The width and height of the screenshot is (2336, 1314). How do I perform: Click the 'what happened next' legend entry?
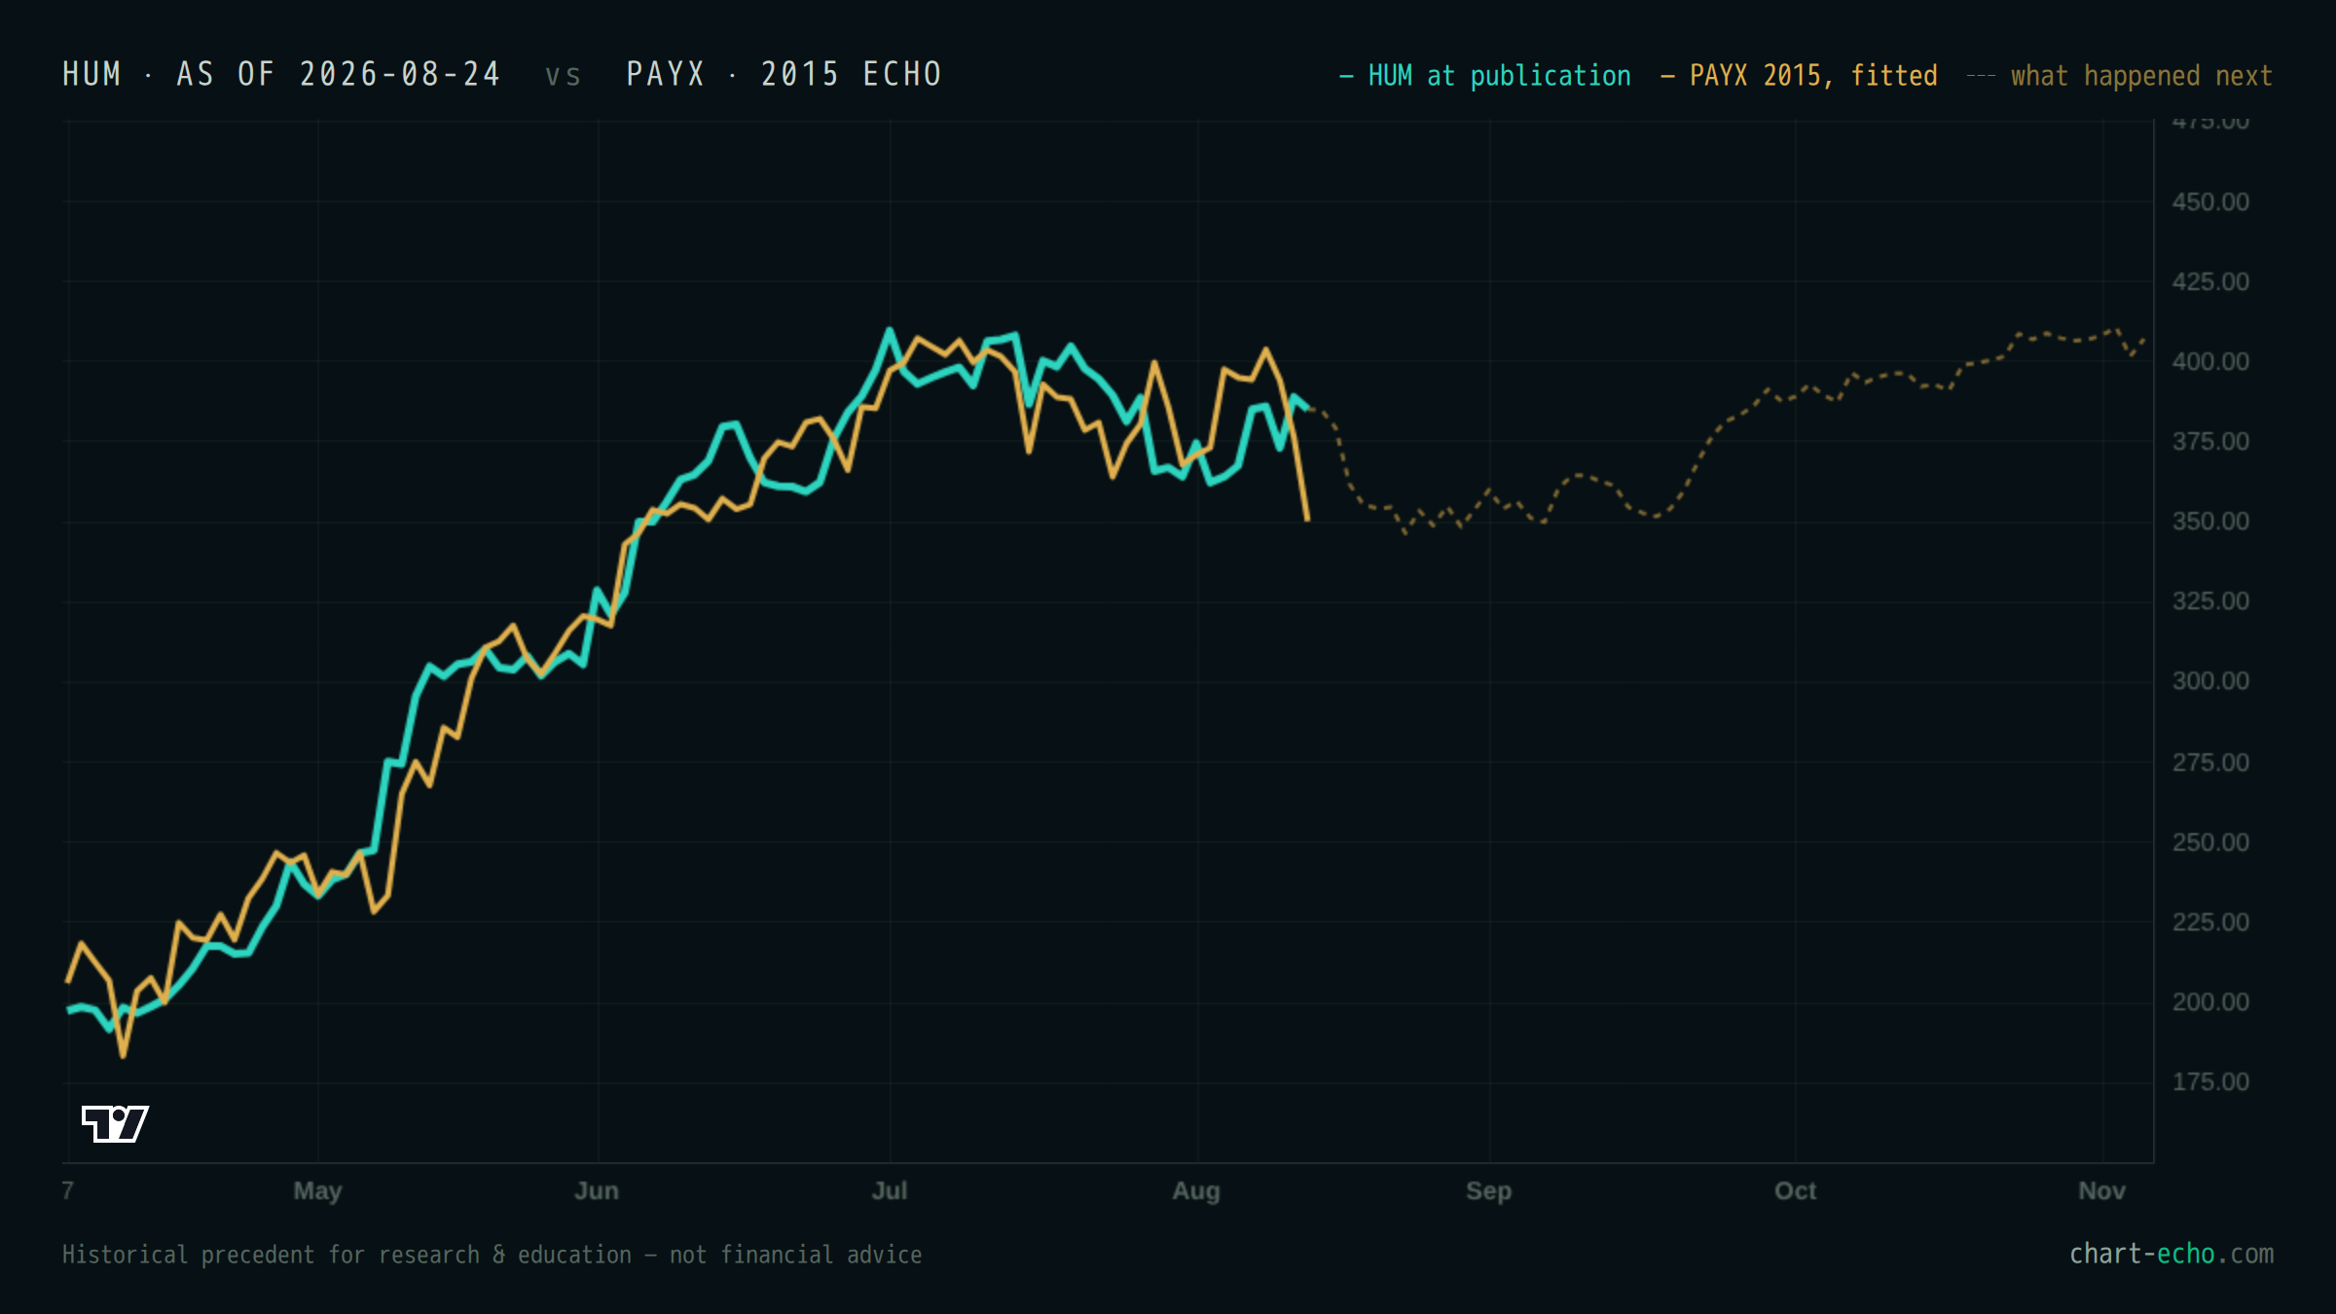point(2120,76)
